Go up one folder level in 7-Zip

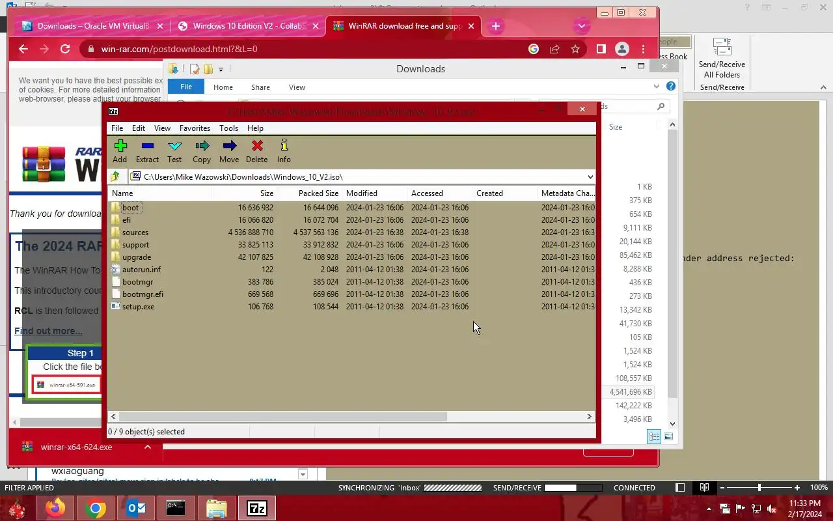pyautogui.click(x=115, y=176)
